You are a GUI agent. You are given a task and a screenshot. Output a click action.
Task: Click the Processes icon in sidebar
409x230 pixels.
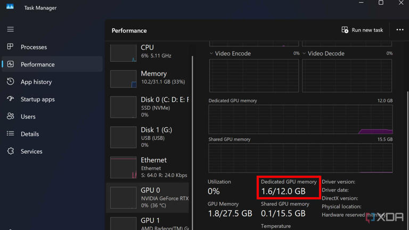pos(10,47)
